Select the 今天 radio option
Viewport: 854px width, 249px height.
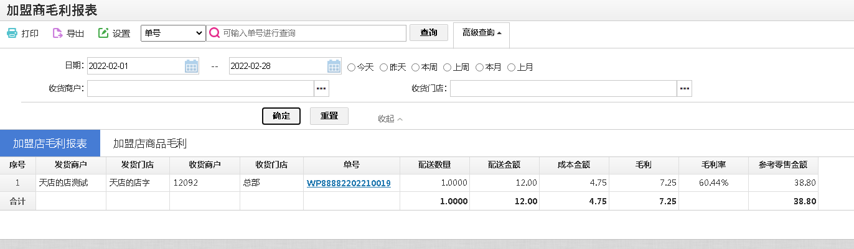click(352, 67)
